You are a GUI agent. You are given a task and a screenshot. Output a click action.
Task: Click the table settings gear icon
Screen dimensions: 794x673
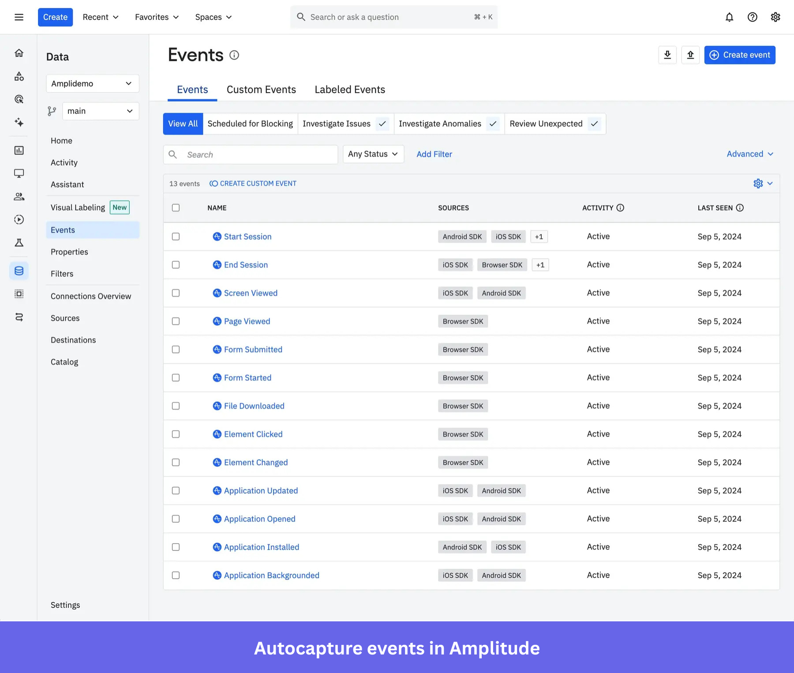(758, 184)
